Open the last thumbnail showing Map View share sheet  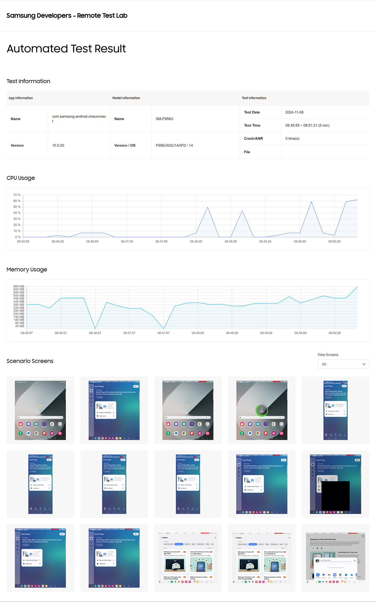coord(335,558)
